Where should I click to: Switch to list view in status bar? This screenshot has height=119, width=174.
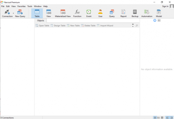coord(159,118)
